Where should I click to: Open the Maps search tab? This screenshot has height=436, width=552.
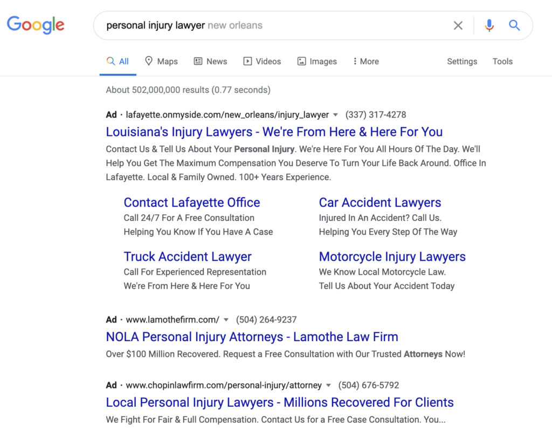(x=161, y=62)
